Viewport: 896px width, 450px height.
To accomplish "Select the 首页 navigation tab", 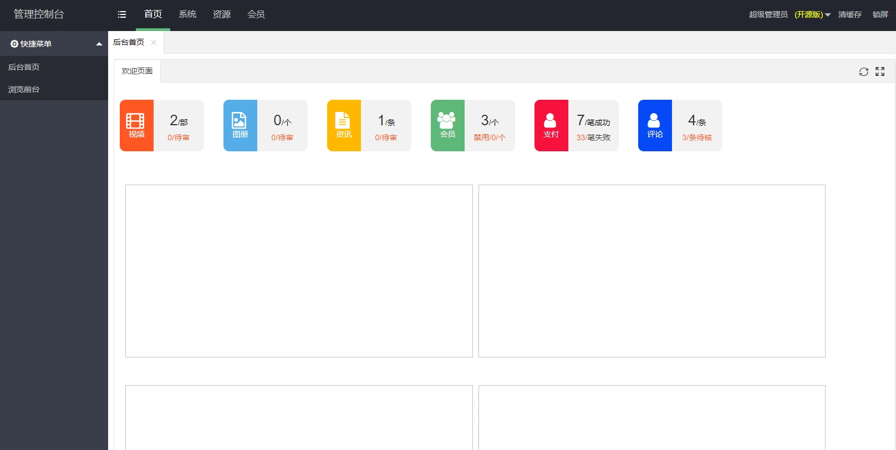I will tap(153, 14).
